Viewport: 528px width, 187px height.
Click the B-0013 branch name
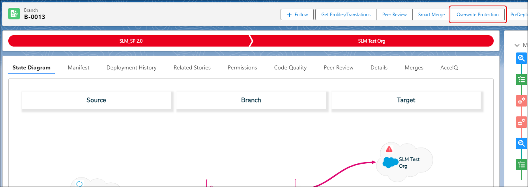tap(35, 17)
